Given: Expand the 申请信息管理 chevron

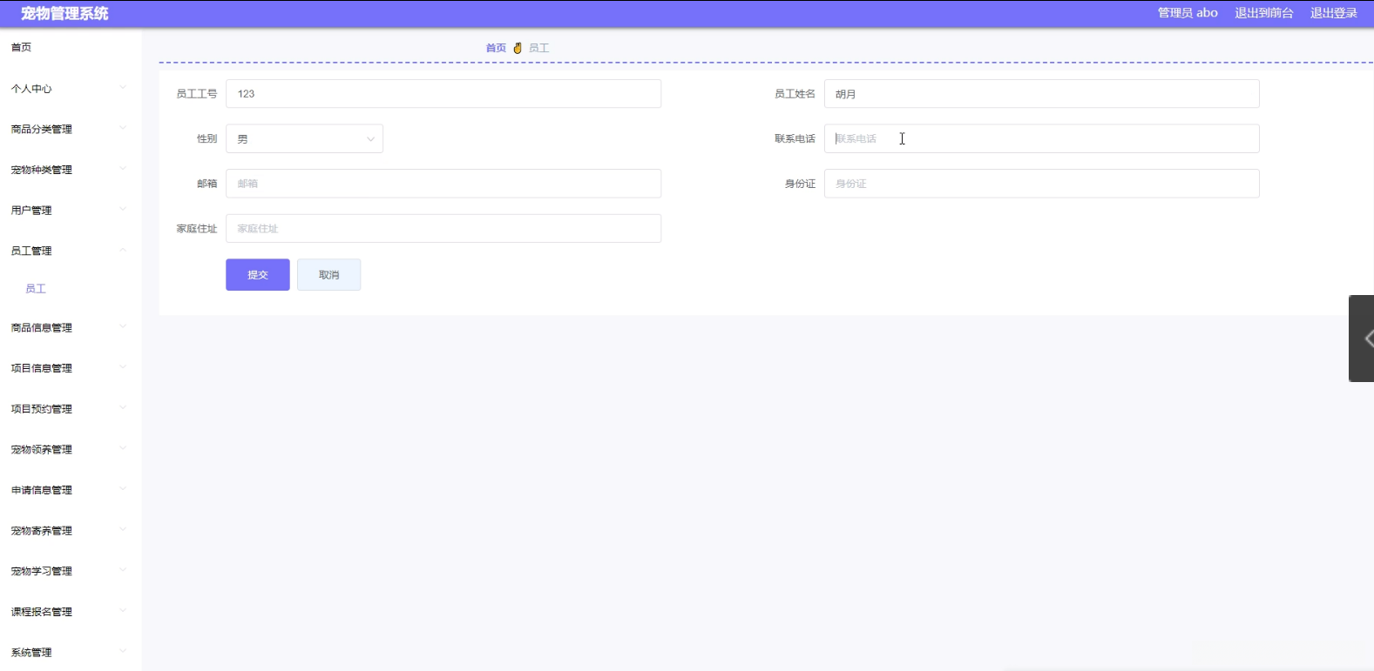Looking at the screenshot, I should (123, 489).
